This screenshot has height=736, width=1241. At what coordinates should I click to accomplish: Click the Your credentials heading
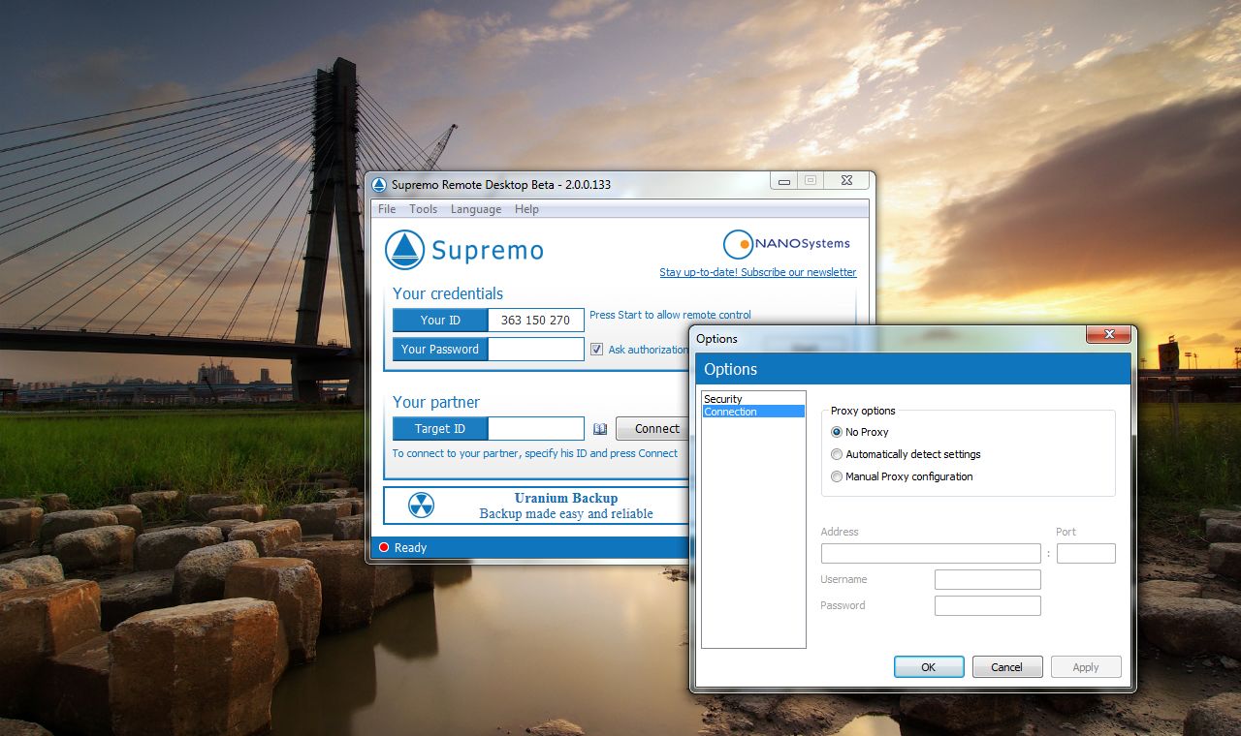[448, 293]
